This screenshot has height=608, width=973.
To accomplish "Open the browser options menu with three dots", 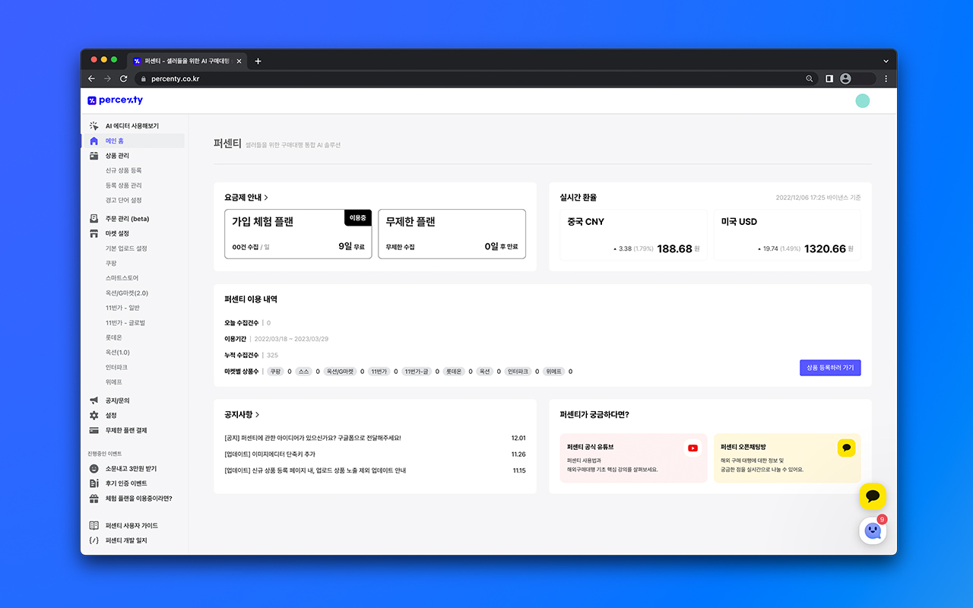I will click(885, 78).
